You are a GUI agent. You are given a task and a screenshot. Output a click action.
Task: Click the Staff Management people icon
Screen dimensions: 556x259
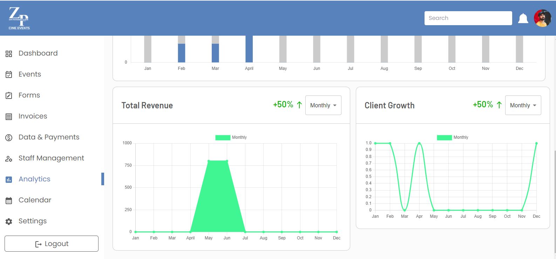(9, 158)
